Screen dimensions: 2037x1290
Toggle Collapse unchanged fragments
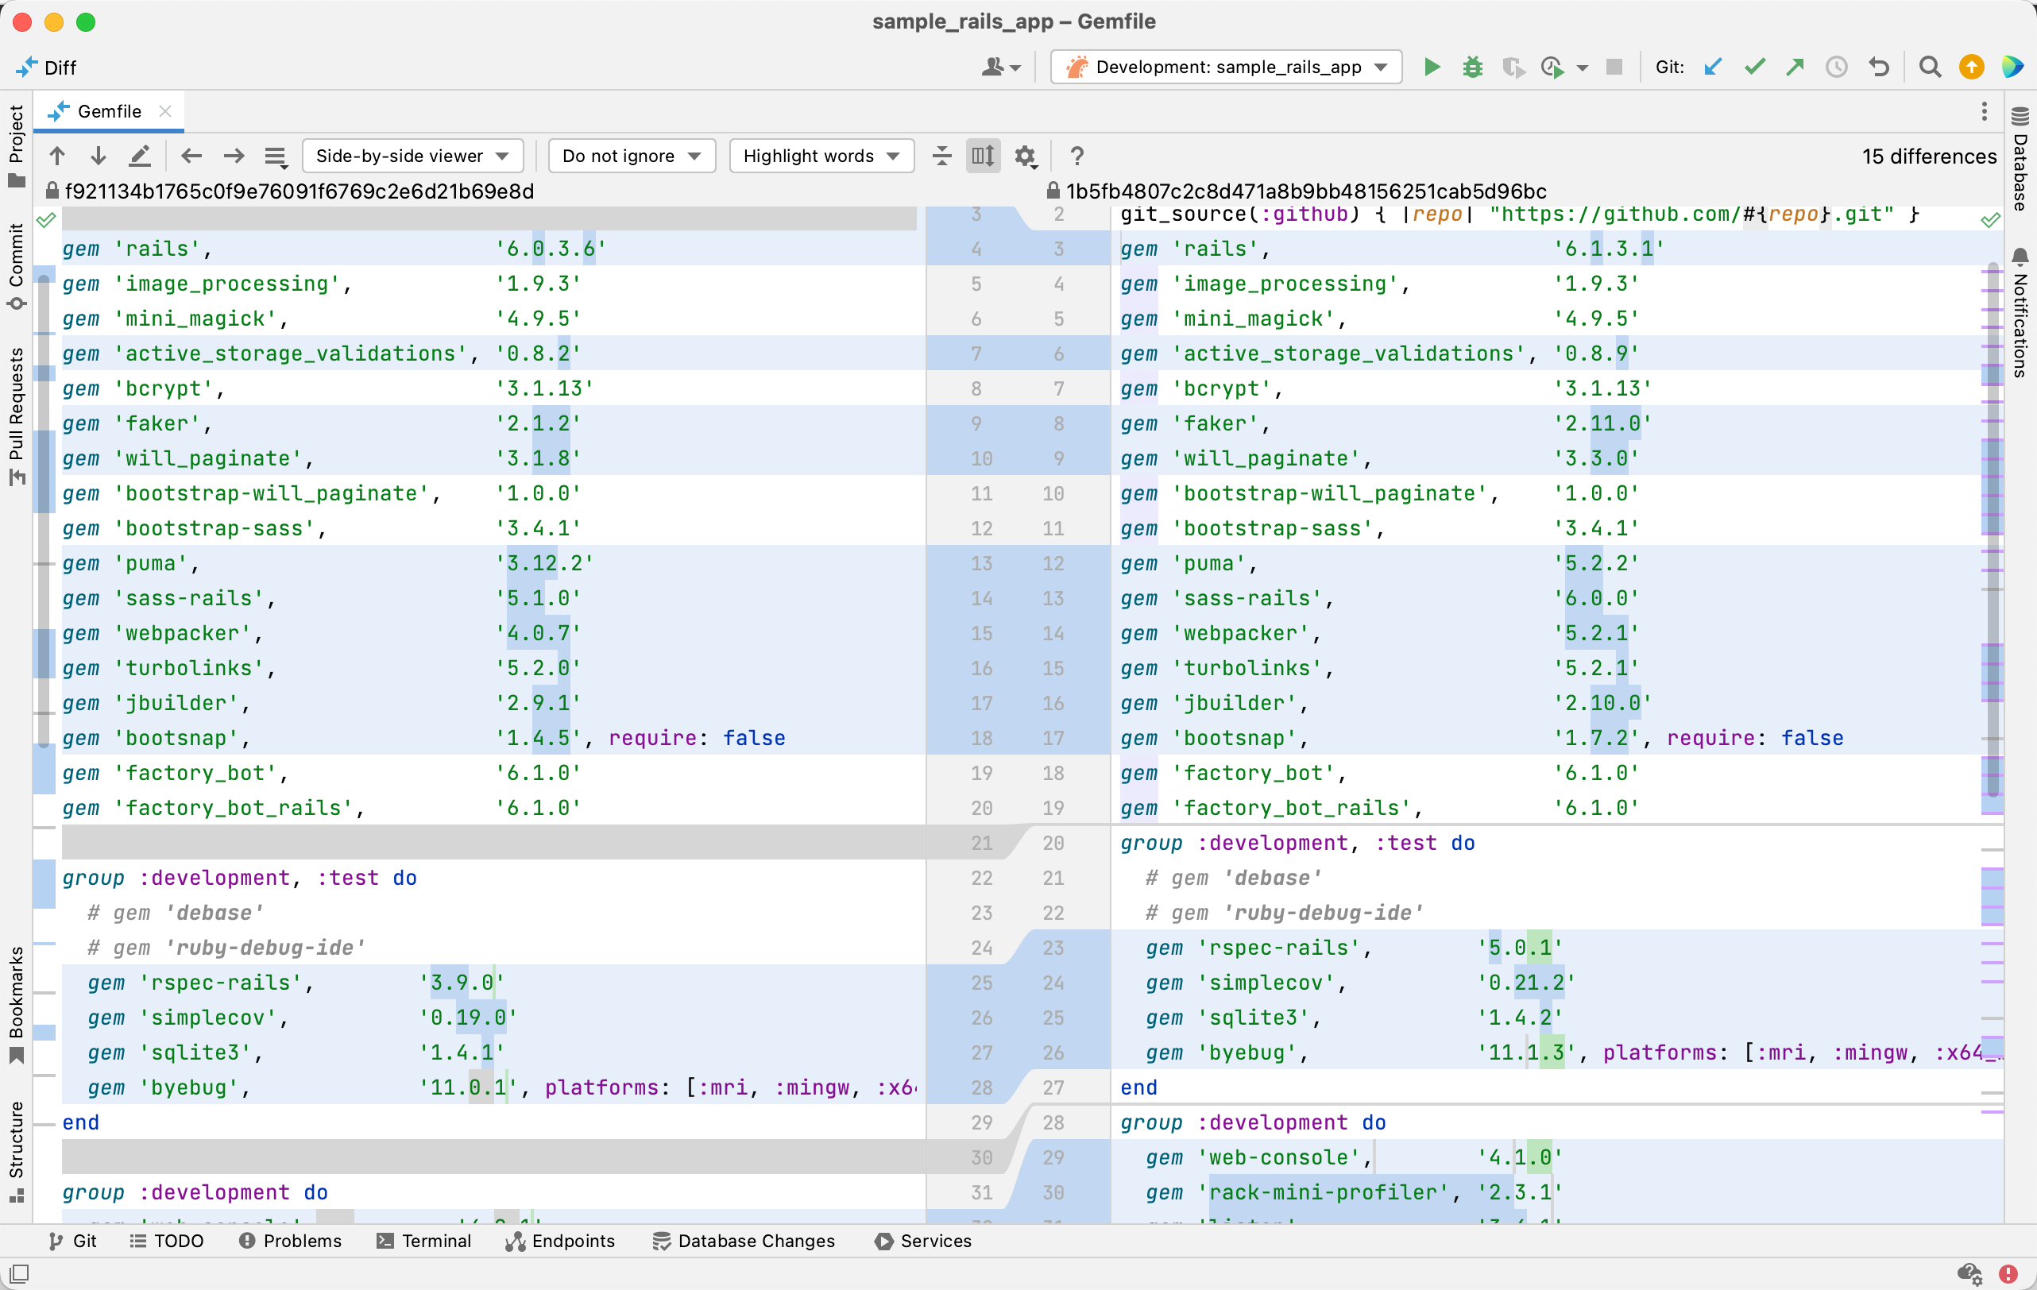(x=941, y=156)
